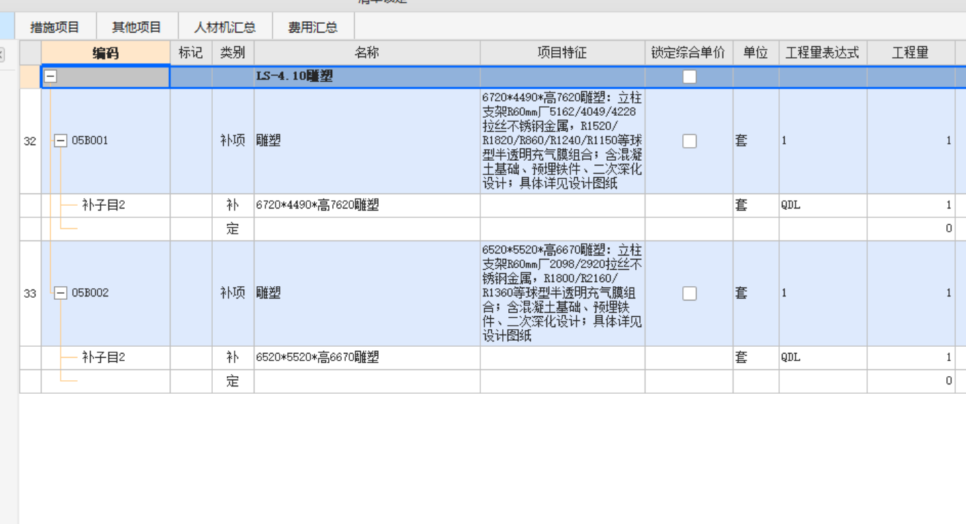Select the 雕塑 name cell of 05B002
This screenshot has width=966, height=524.
point(367,293)
